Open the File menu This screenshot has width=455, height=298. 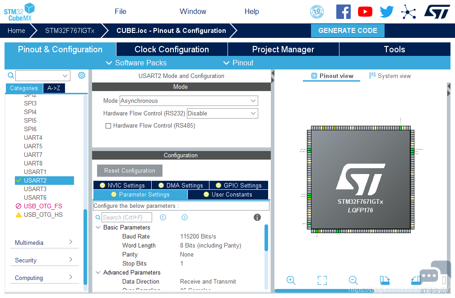coord(121,12)
